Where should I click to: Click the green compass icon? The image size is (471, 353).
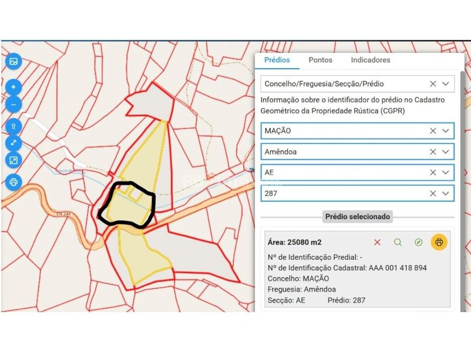(x=418, y=242)
